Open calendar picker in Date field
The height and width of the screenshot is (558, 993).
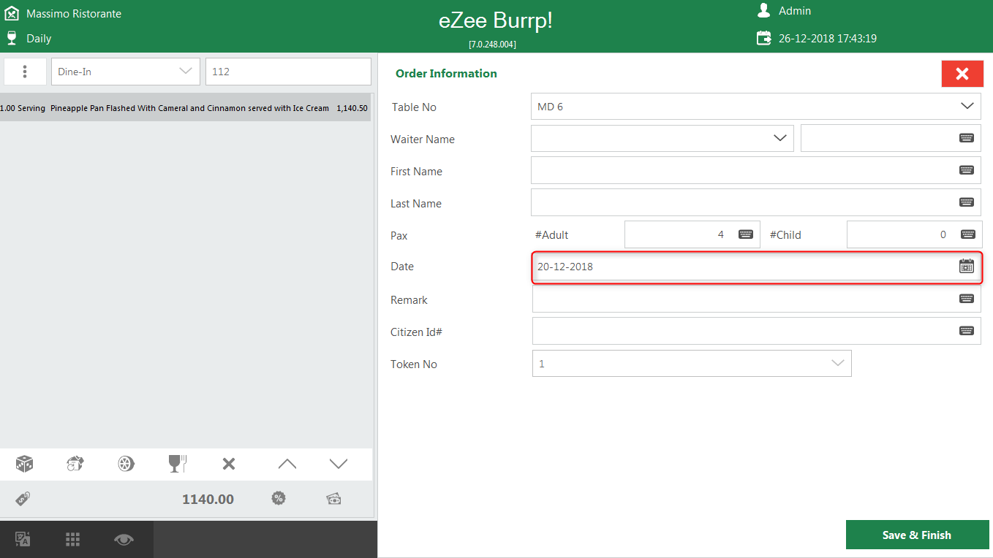point(967,267)
